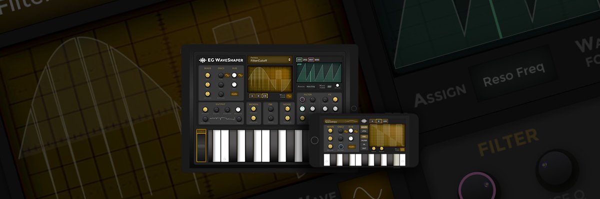The image size is (600, 199).
Task: Switch to the ENV2 tab on tablet
Action: pyautogui.click(x=317, y=59)
